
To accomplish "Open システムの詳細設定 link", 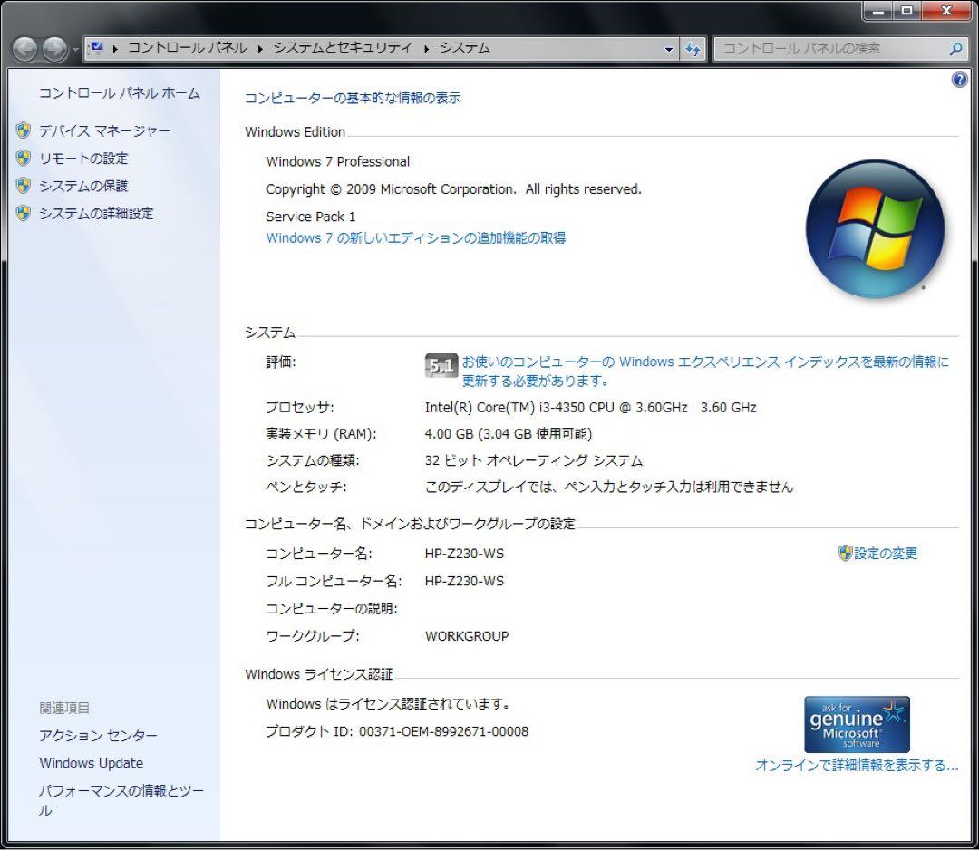I will pyautogui.click(x=96, y=214).
